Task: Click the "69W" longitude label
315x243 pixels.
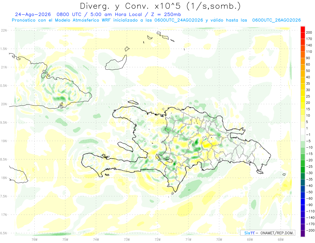Action: point(250,239)
